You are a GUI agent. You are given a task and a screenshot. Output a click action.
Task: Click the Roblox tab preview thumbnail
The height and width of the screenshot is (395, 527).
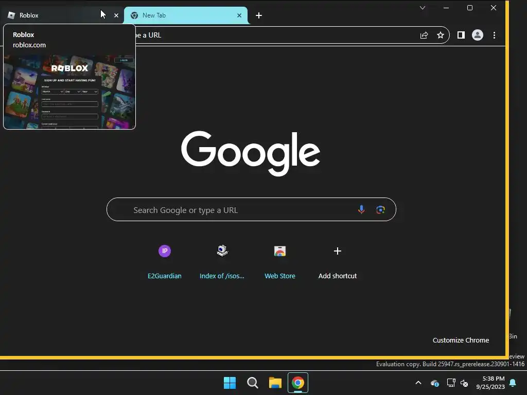[69, 92]
